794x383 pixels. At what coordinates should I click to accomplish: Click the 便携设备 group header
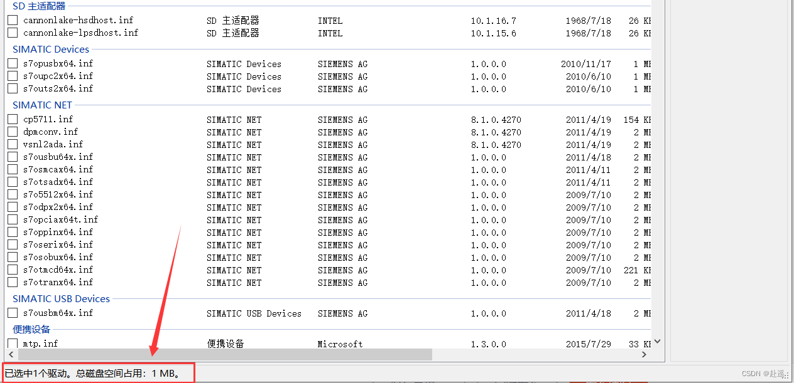[31, 329]
